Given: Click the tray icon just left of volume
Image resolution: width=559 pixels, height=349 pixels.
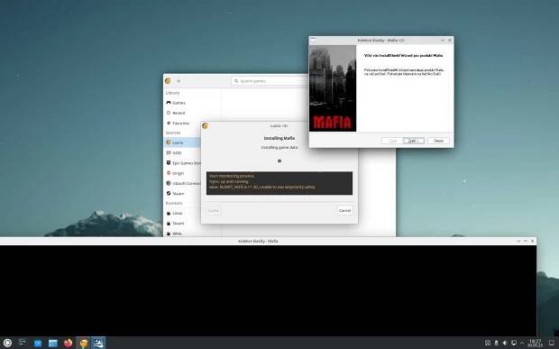Looking at the screenshot, I should 496,343.
